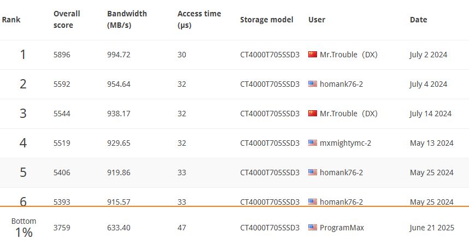Click the Storage model column header
The width and height of the screenshot is (469, 244).
(x=267, y=20)
